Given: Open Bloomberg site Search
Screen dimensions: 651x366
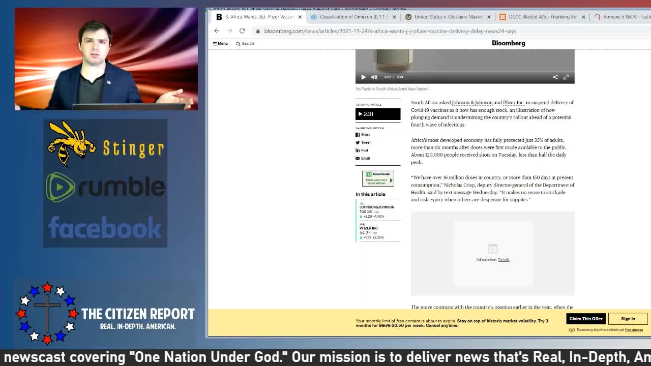Looking at the screenshot, I should pyautogui.click(x=245, y=44).
